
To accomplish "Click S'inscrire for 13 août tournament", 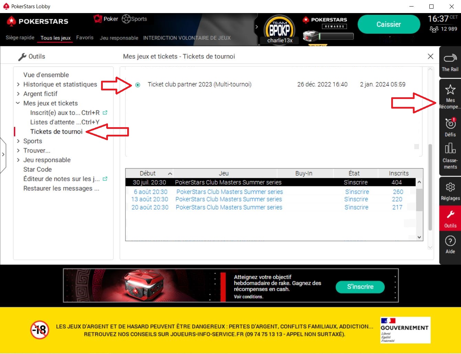I will pos(356,199).
